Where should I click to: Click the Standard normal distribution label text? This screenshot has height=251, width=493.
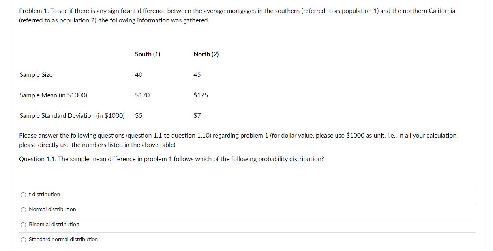(63, 239)
